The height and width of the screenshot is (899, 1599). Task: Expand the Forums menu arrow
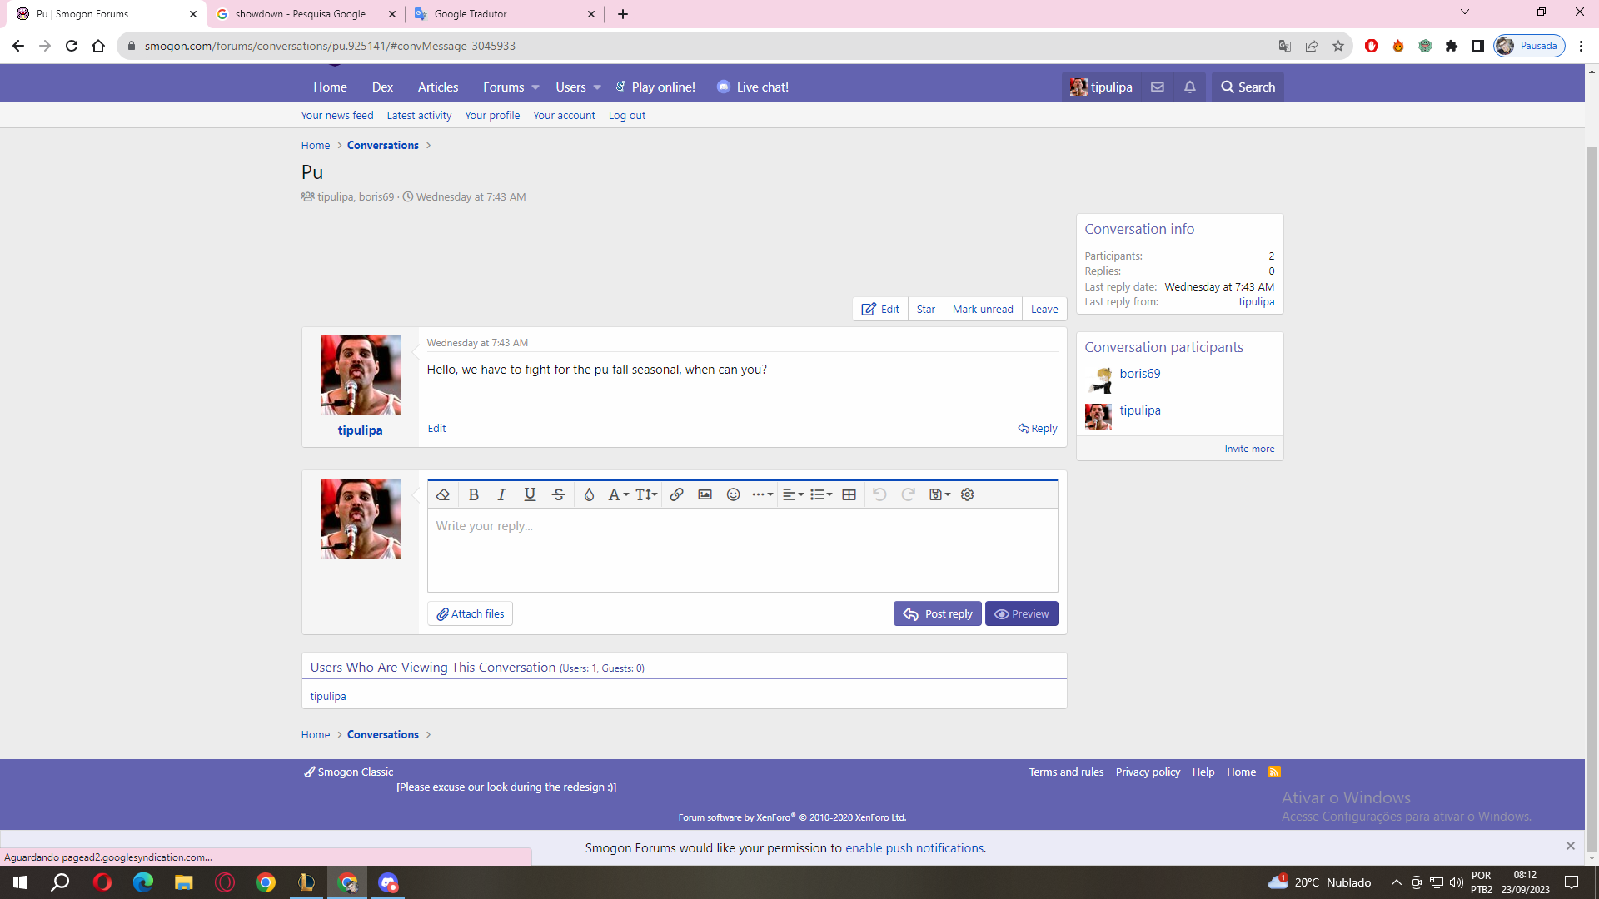tap(535, 87)
